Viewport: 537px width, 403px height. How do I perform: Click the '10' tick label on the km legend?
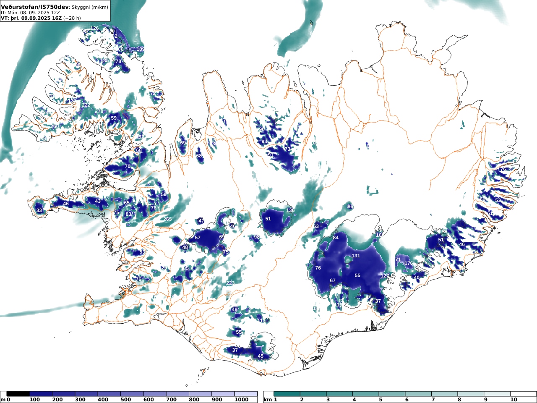coord(514,400)
